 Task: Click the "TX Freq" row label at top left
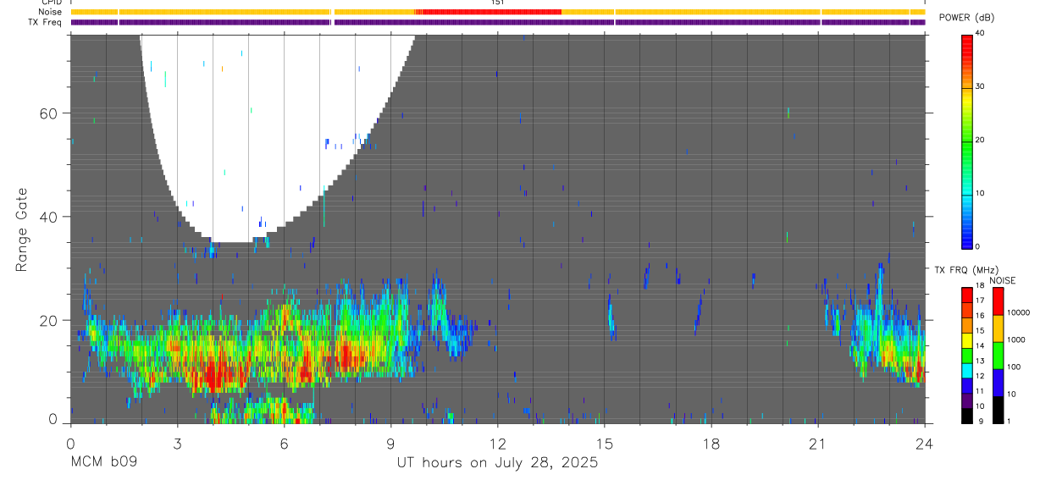pos(45,22)
